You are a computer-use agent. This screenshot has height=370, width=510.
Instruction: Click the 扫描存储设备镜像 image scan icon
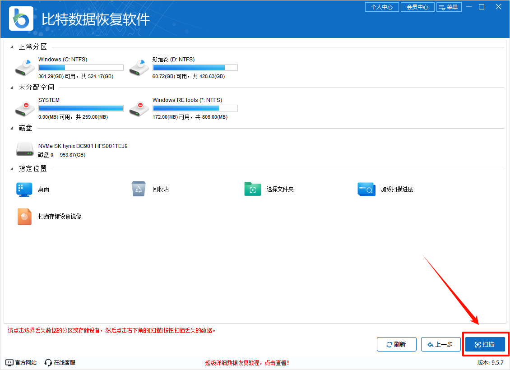[24, 217]
